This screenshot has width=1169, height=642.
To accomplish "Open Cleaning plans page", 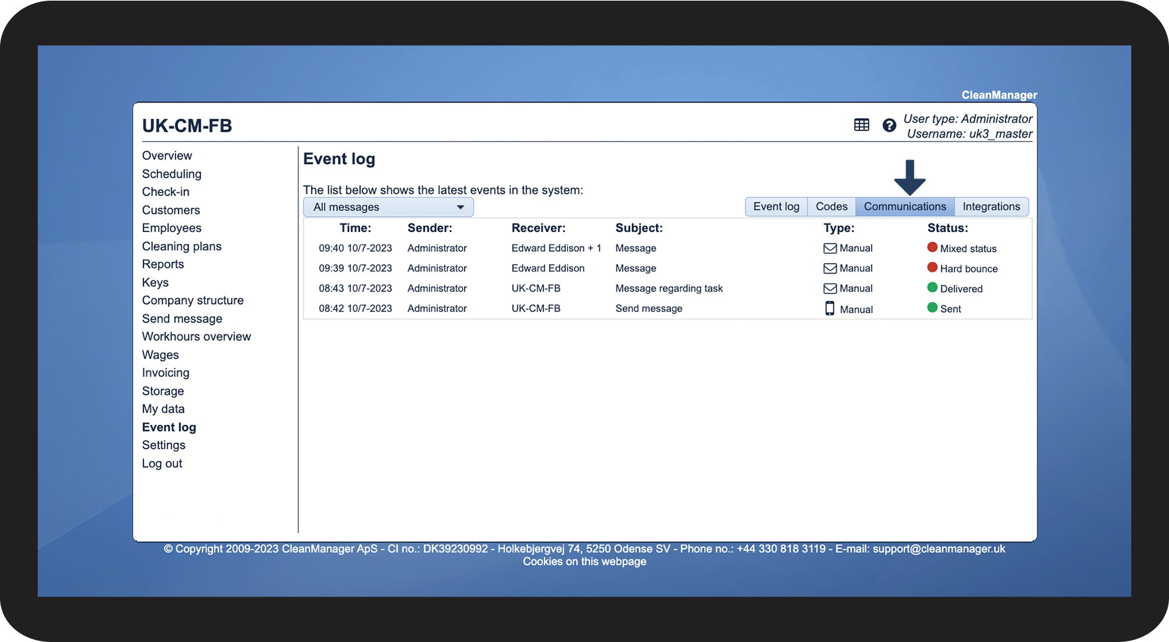I will pyautogui.click(x=182, y=246).
